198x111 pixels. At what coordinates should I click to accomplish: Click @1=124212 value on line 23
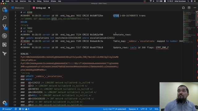[34, 83]
